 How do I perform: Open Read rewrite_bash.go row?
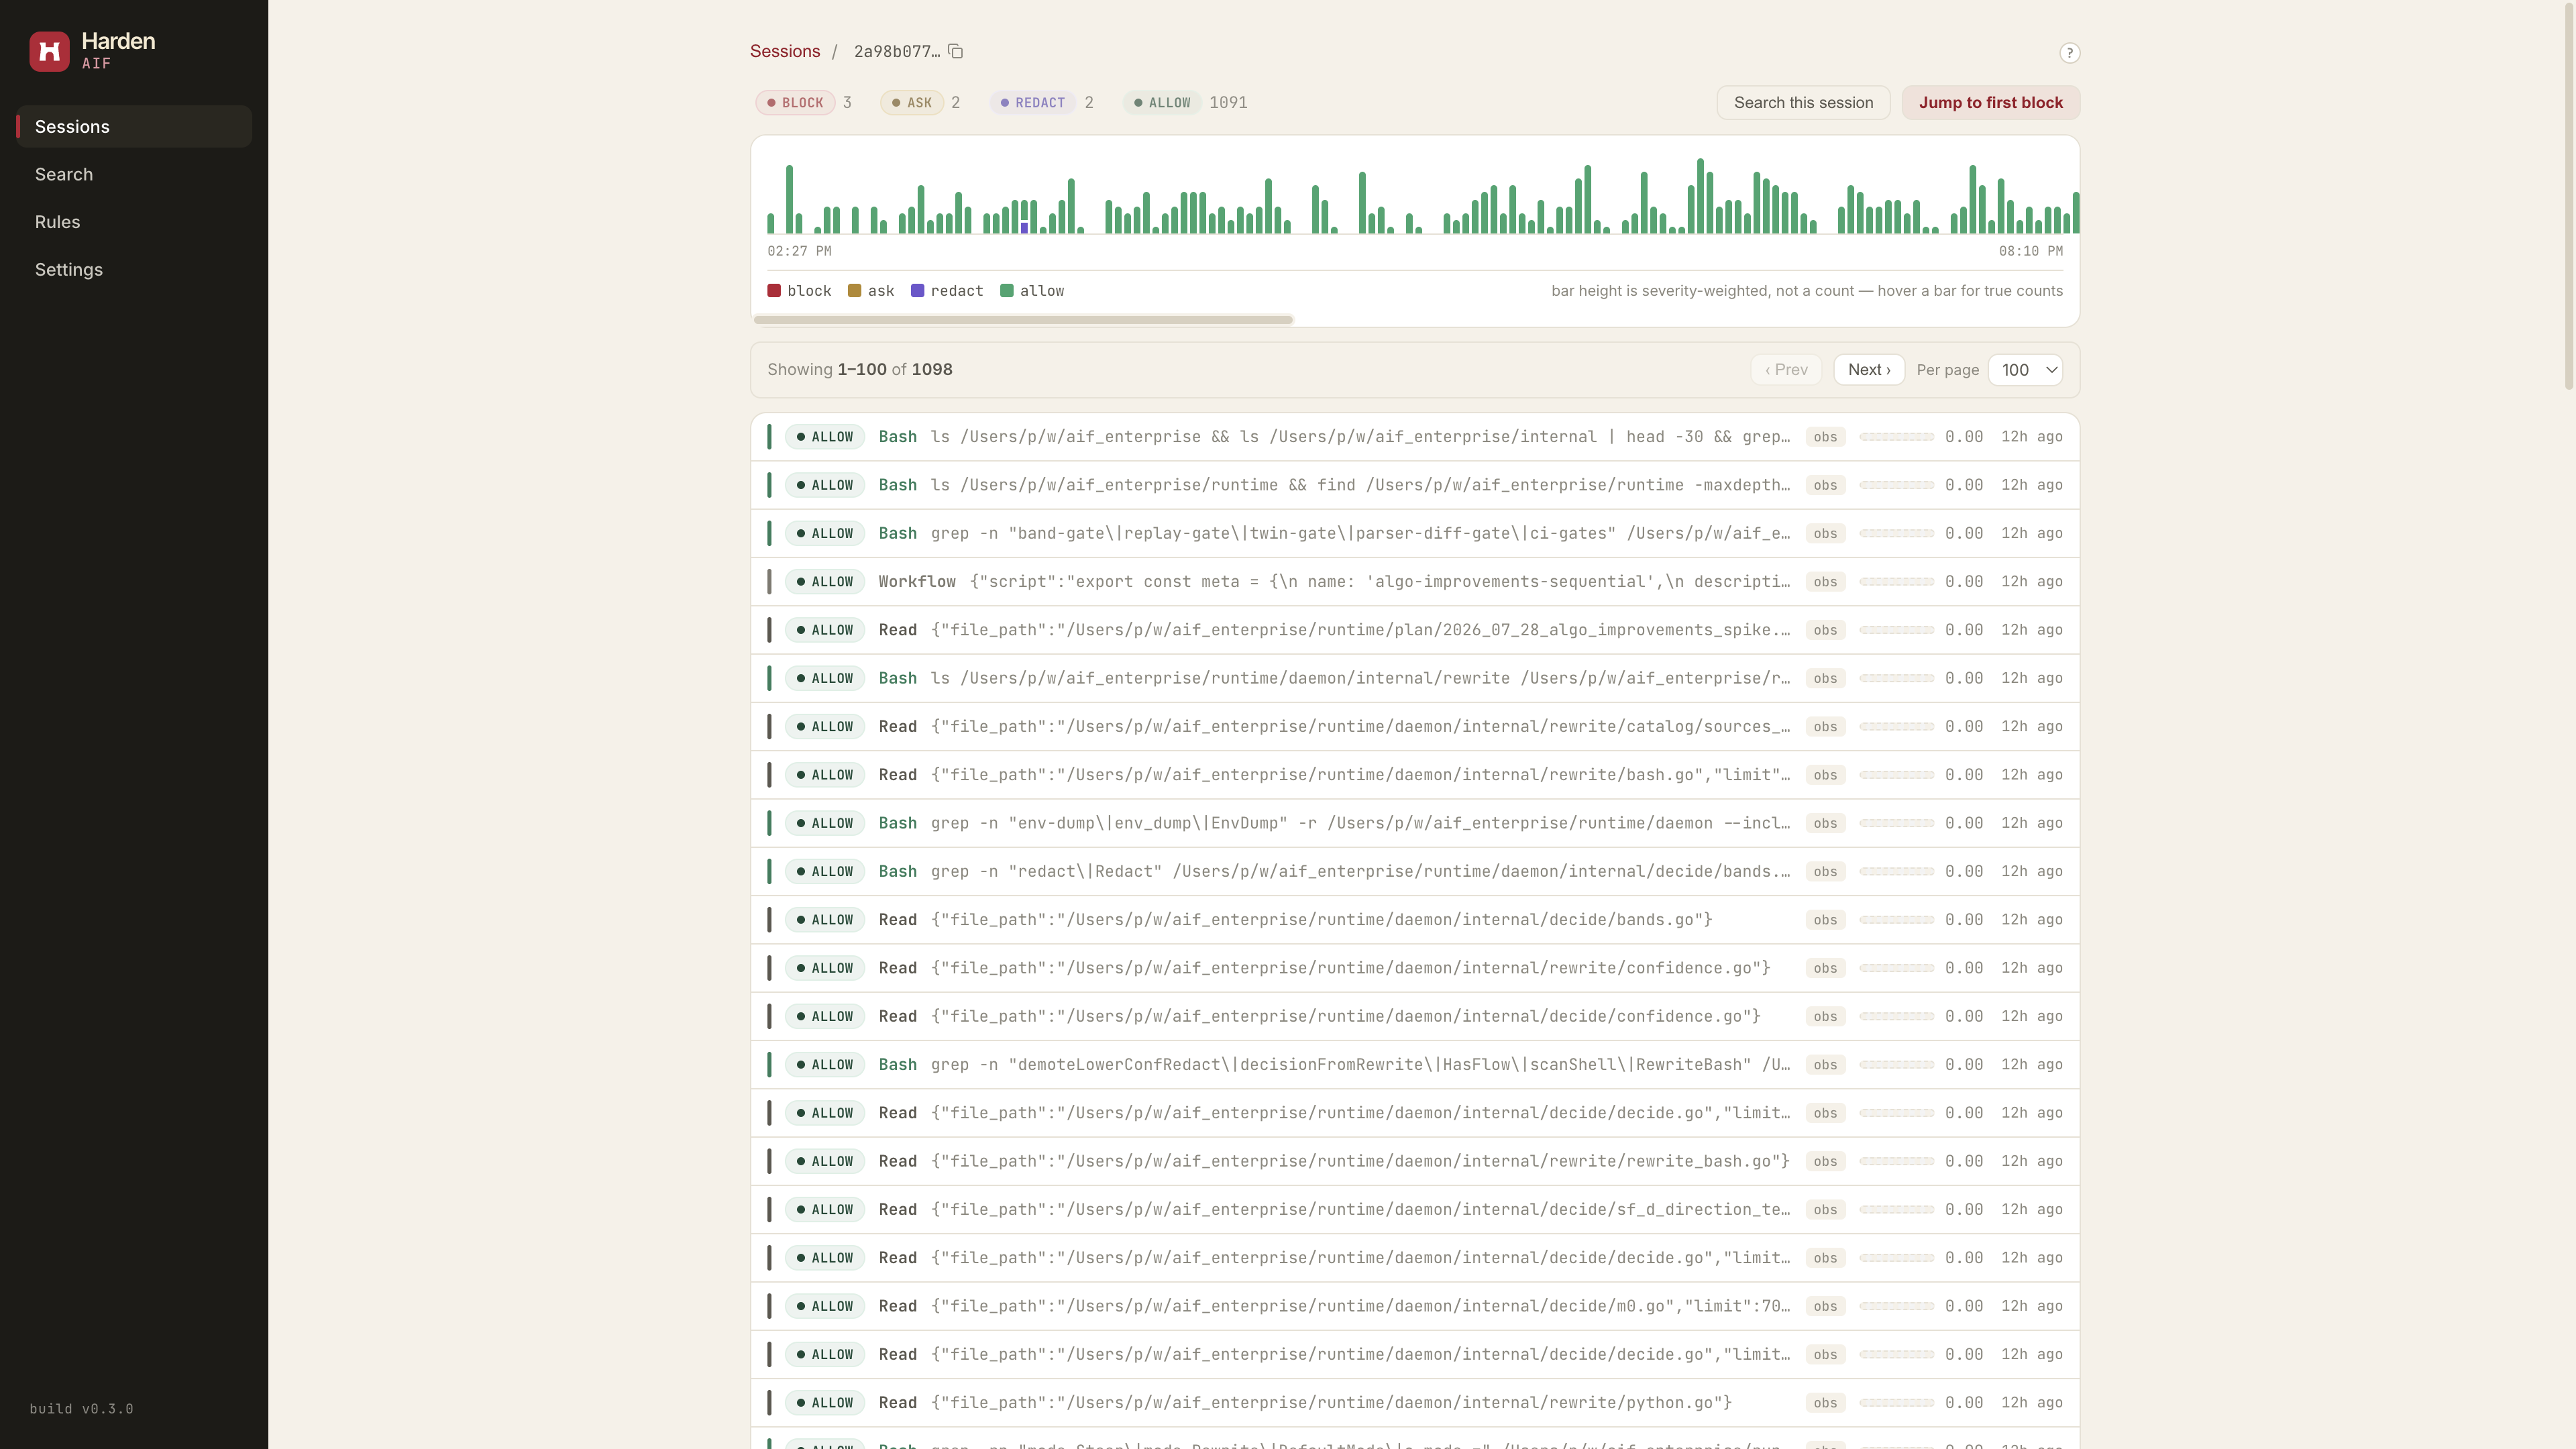1415,1161
